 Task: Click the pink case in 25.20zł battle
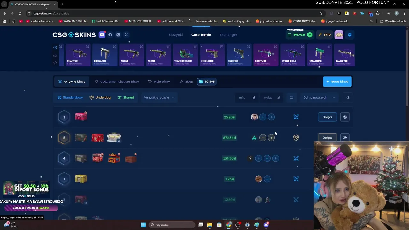(x=81, y=117)
